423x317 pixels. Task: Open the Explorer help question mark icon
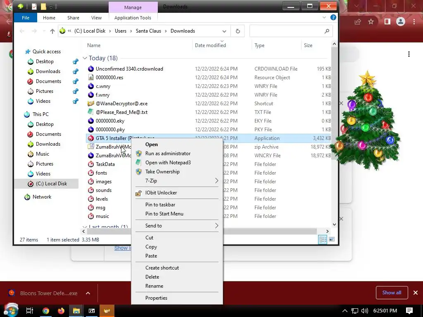point(333,17)
